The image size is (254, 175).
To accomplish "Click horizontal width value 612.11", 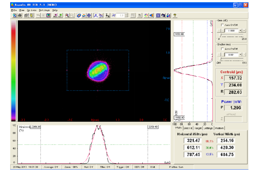I will 193,148.
